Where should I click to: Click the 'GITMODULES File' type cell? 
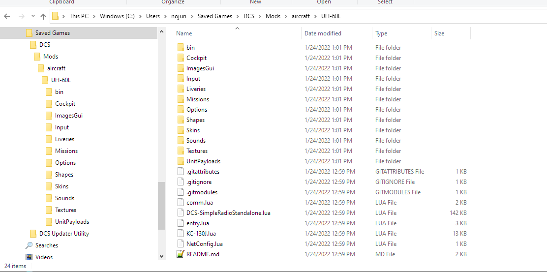coord(398,192)
